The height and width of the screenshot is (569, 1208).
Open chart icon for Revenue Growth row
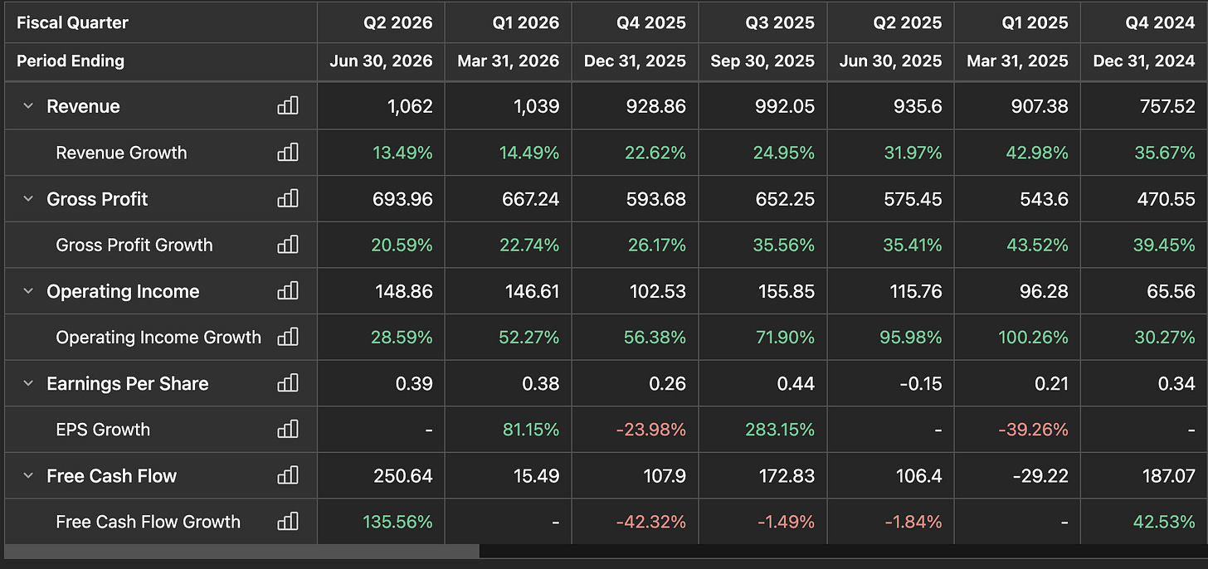[x=288, y=152]
